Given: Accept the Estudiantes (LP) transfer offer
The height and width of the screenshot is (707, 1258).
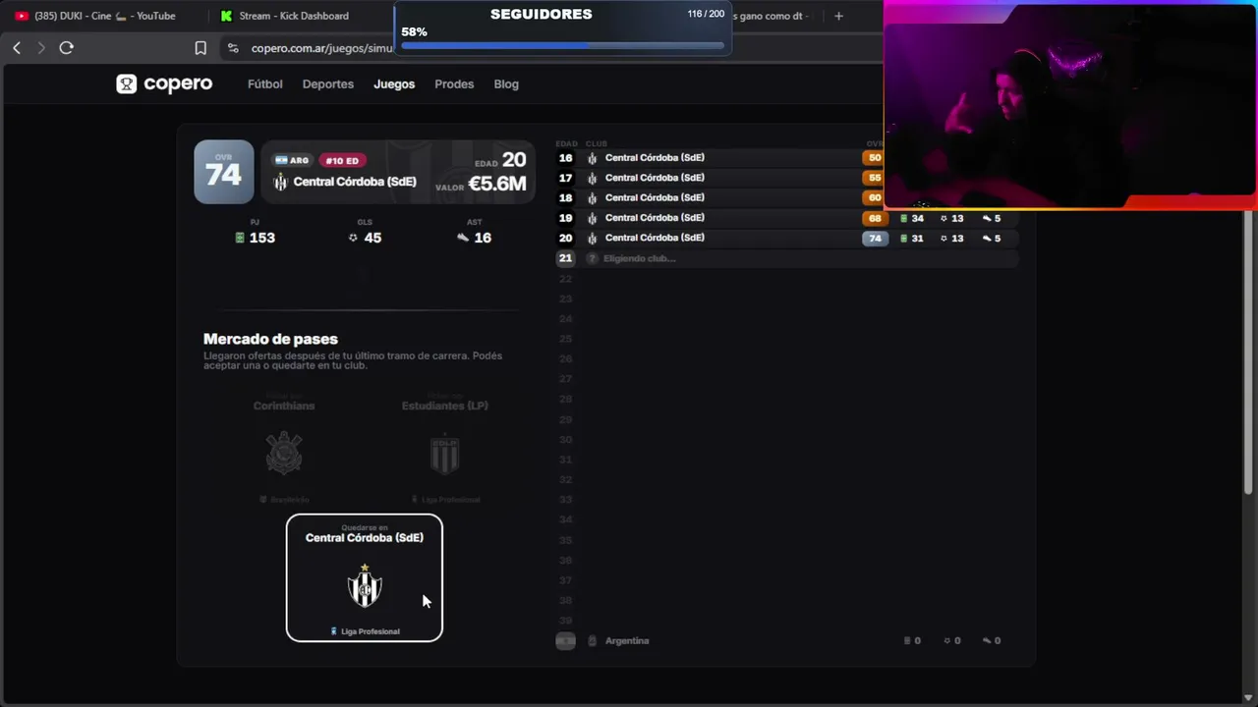Looking at the screenshot, I should pos(445,447).
